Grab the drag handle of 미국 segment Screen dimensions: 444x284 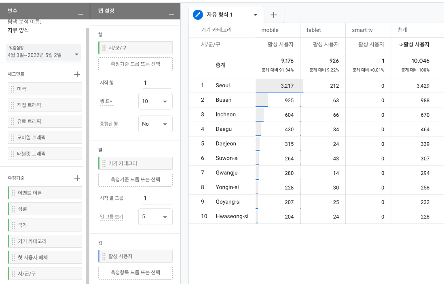tap(13, 89)
